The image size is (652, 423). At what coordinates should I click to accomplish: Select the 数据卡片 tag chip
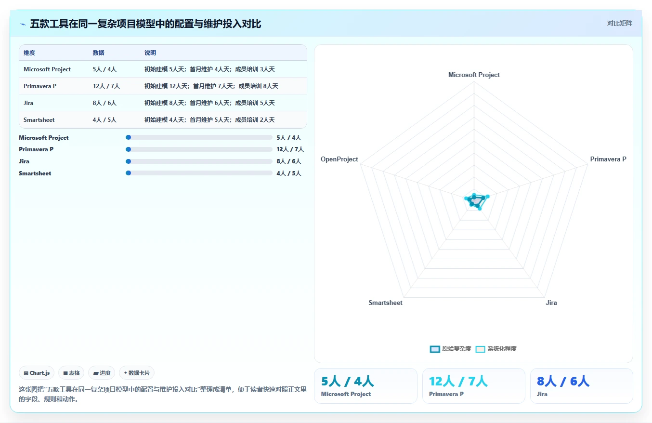click(137, 373)
